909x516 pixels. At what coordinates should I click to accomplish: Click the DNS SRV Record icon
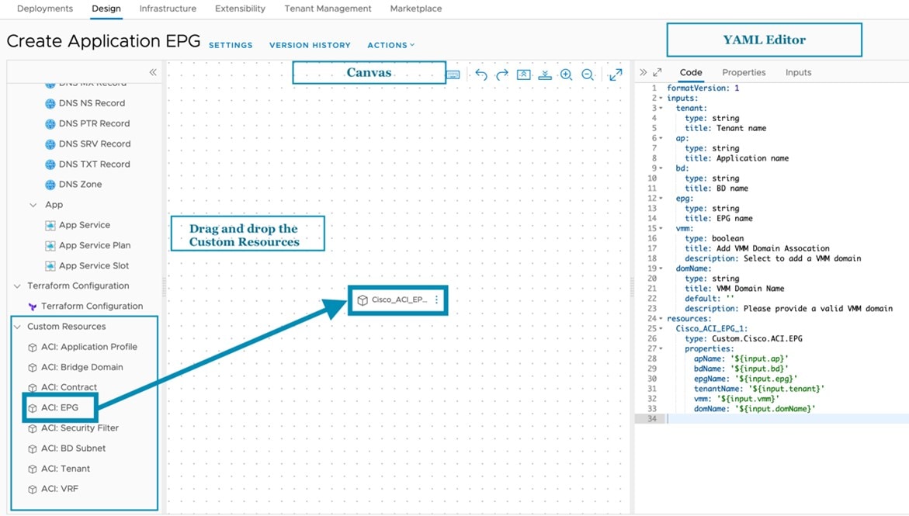50,144
